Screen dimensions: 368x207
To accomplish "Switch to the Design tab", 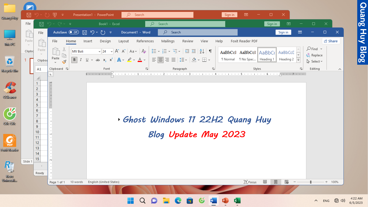I will [105, 41].
